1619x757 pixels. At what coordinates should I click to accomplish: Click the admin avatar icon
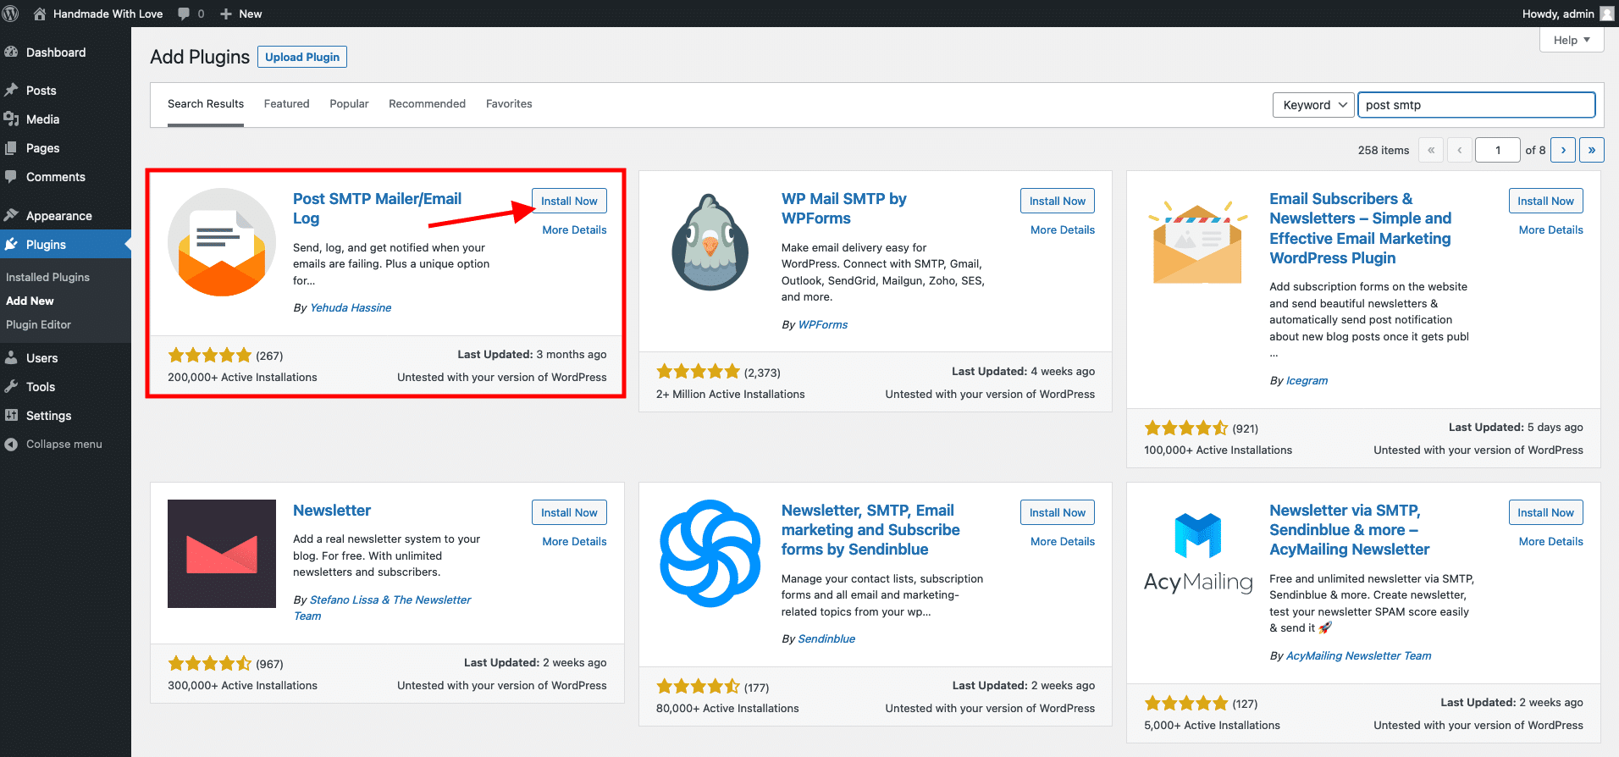click(x=1606, y=14)
